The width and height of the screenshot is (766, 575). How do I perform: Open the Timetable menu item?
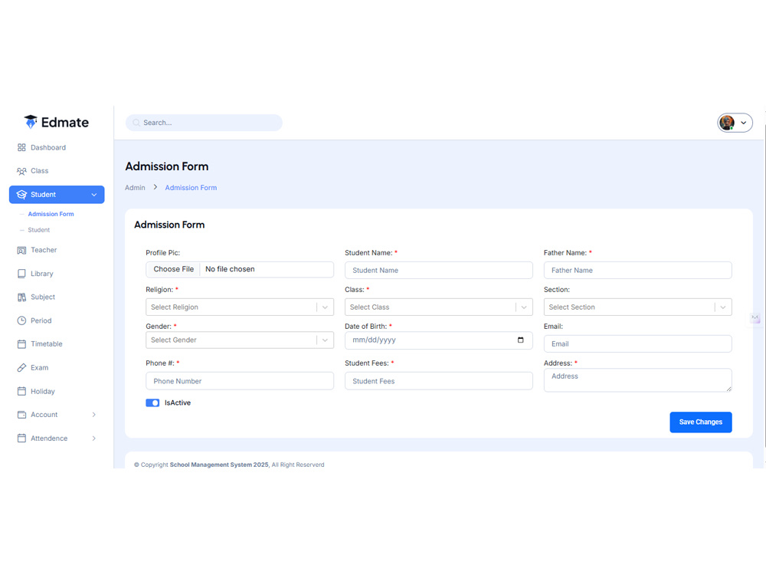47,343
